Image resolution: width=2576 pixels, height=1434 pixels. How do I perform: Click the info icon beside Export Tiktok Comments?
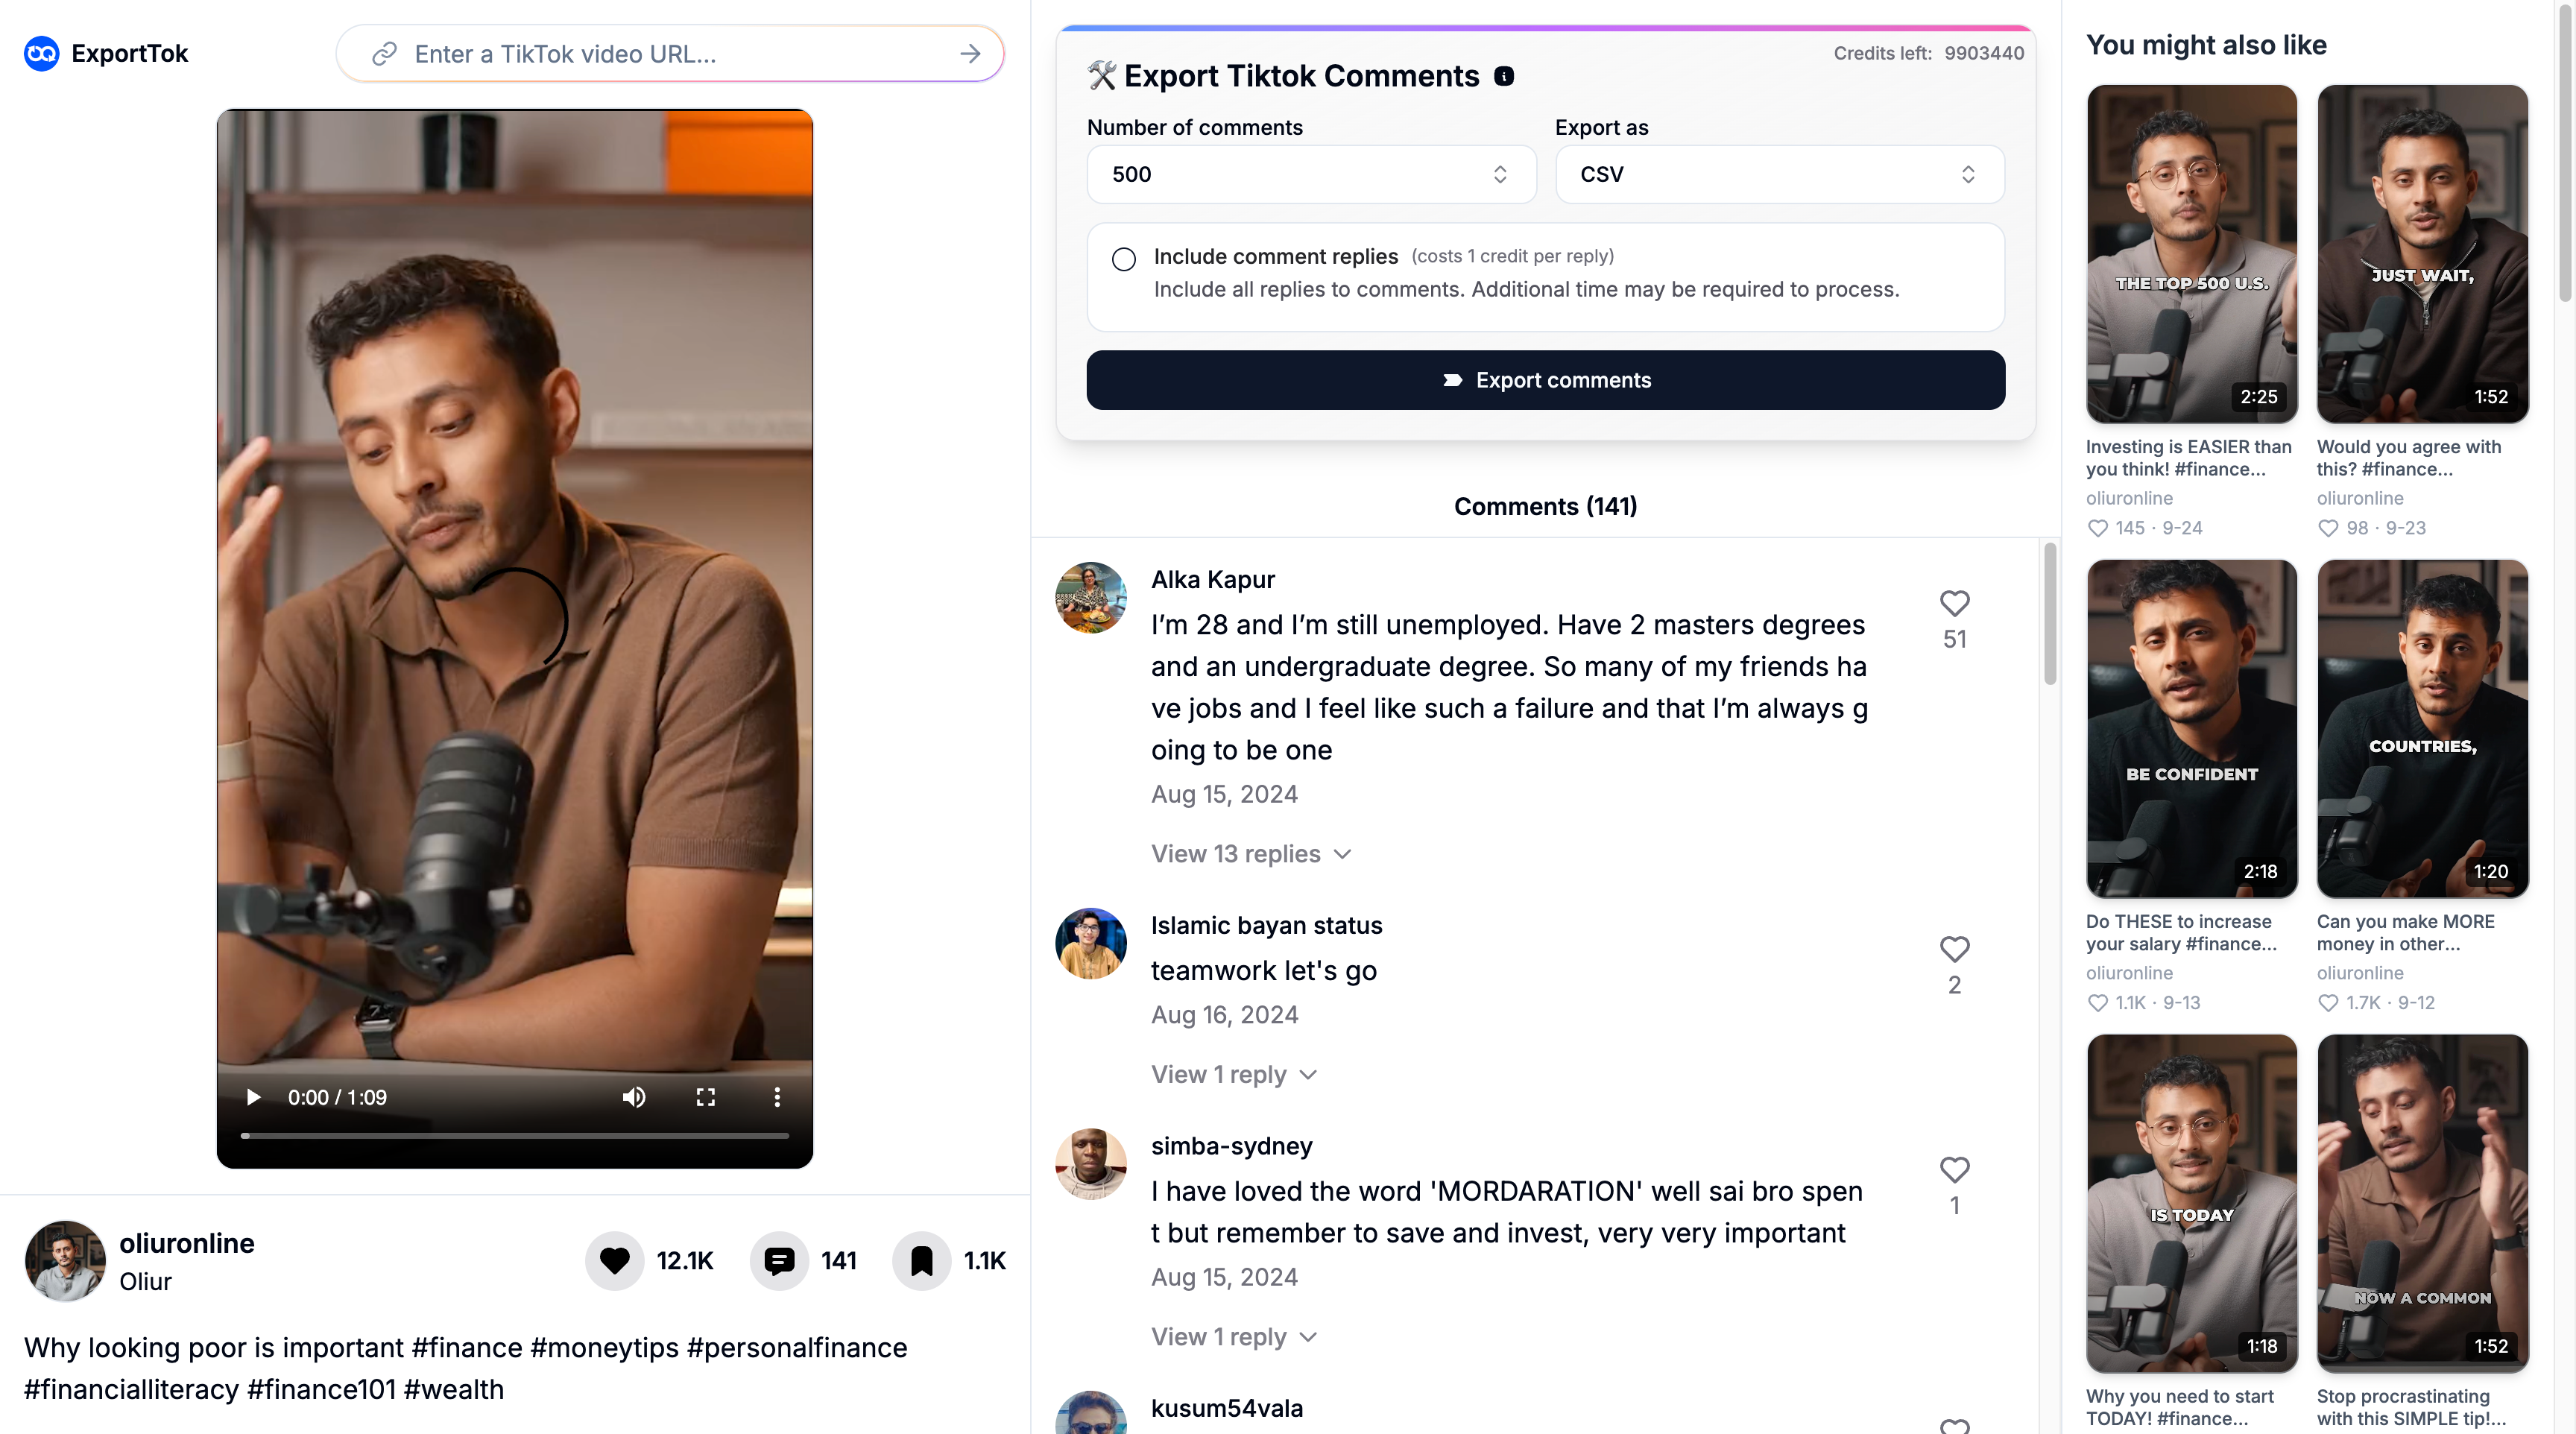click(x=1503, y=76)
